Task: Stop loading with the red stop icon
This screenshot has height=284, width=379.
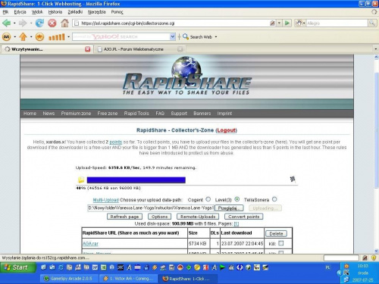Action: [x=52, y=23]
